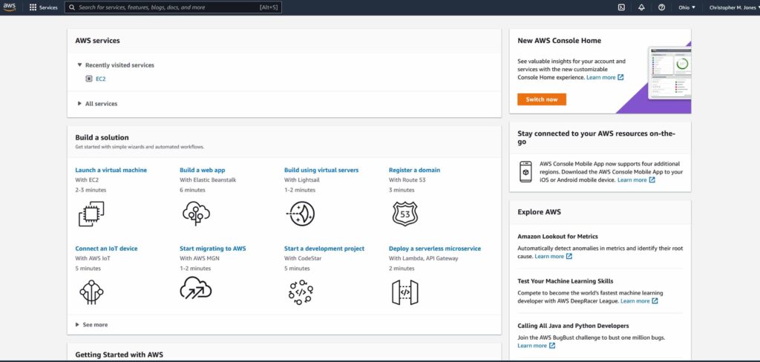This screenshot has height=362, width=760.
Task: Expand the All services section
Action: point(97,104)
